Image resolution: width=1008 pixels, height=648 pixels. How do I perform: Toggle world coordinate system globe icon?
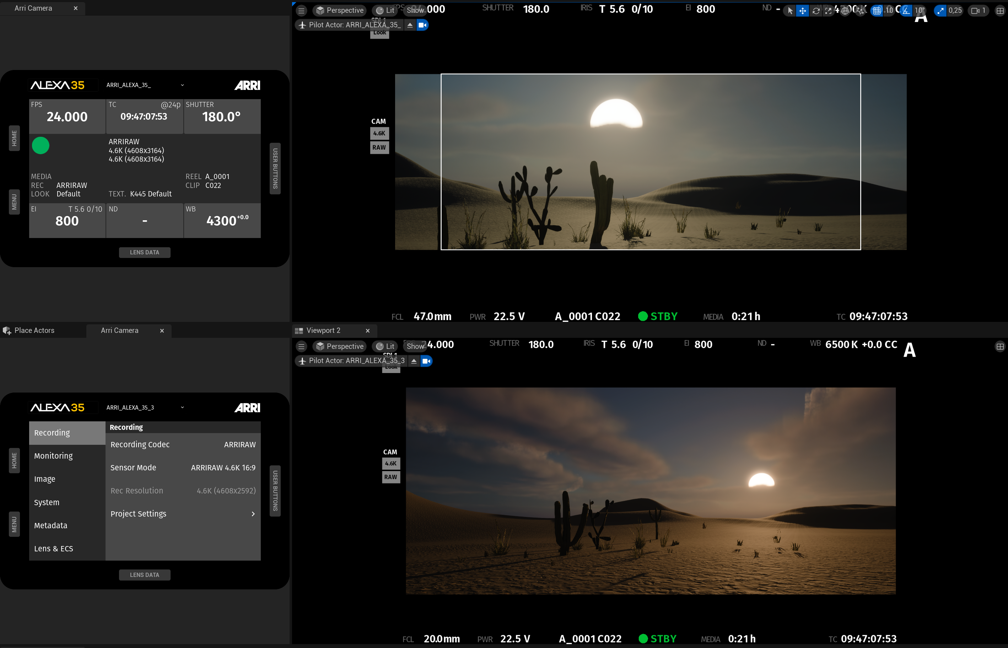(x=845, y=11)
